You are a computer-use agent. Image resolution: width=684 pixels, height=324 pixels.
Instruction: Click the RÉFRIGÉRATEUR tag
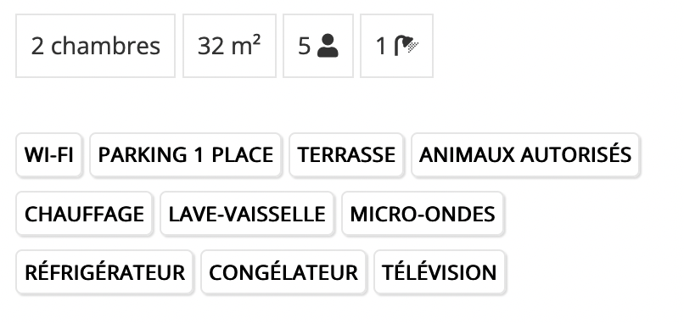pos(104,272)
